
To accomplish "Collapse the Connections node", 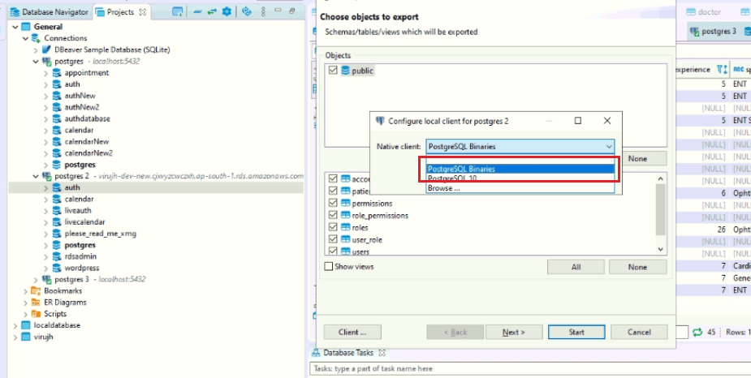I will (x=26, y=38).
